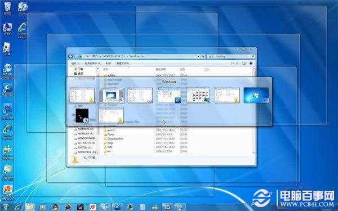Image resolution: width=338 pixels, height=211 pixels.
Task: Click the red lips taskbar icon
Action: coord(93,207)
